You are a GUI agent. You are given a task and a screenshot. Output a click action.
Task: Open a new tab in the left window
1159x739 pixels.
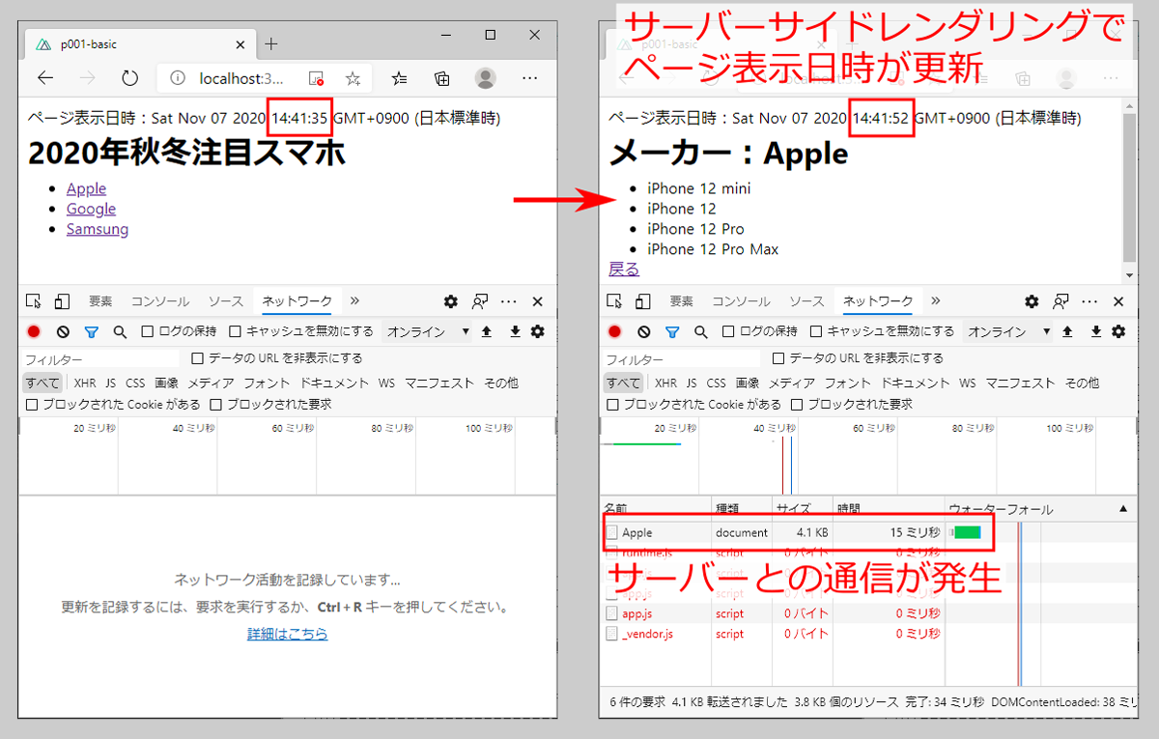tap(271, 43)
